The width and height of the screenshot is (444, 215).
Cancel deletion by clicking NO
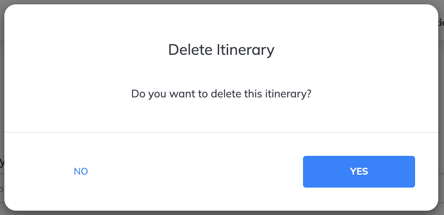[x=81, y=171]
